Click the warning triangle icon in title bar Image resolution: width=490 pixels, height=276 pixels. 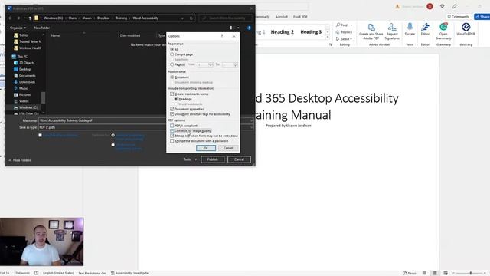pos(397,7)
